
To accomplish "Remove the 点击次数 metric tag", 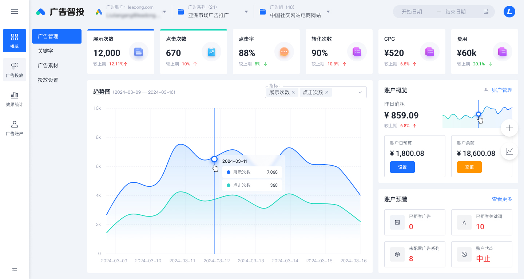I will (x=327, y=92).
